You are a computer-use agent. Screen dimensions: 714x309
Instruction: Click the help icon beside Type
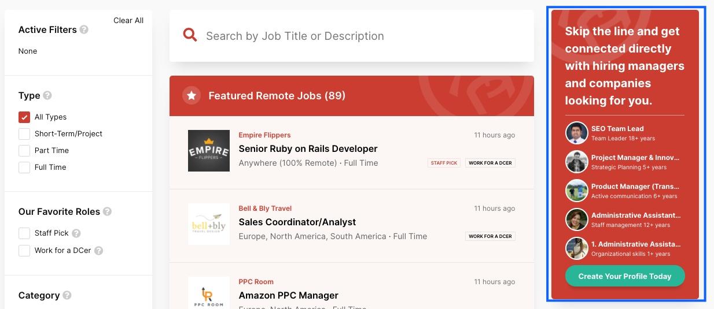tap(47, 95)
